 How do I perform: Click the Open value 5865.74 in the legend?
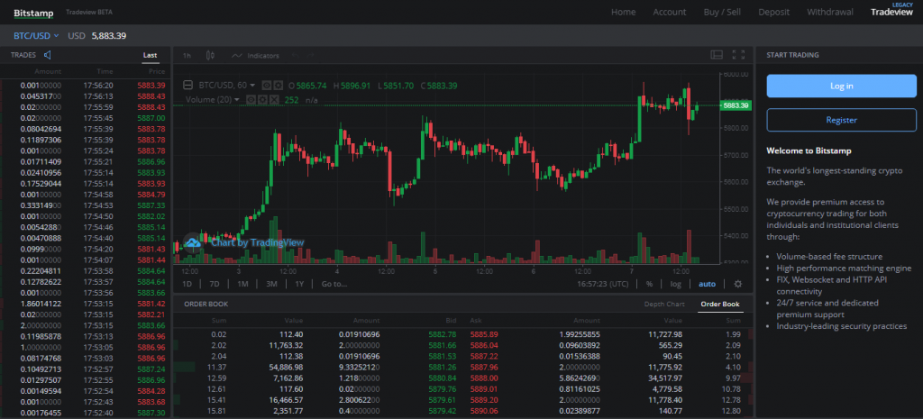pos(310,86)
